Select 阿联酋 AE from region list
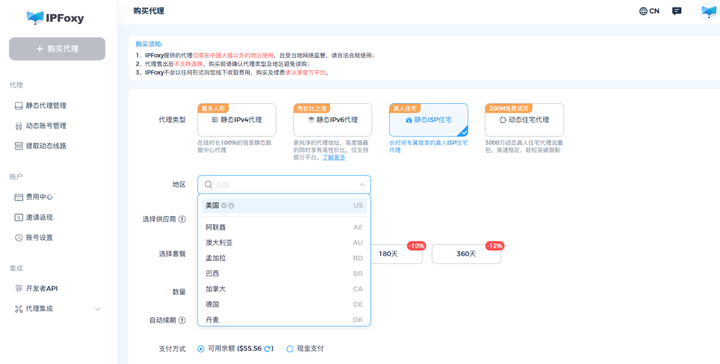The image size is (720, 364). [x=284, y=227]
